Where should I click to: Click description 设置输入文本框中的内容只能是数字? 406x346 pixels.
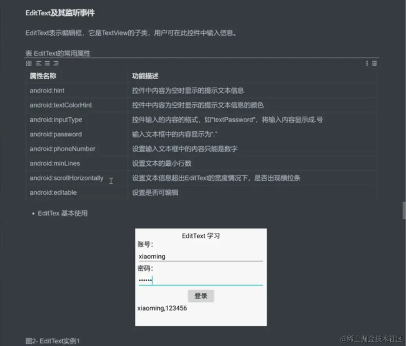coord(185,149)
